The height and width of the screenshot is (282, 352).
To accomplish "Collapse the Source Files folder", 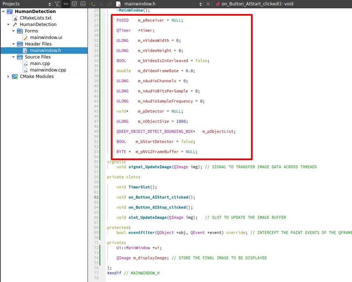I will 13,57.
